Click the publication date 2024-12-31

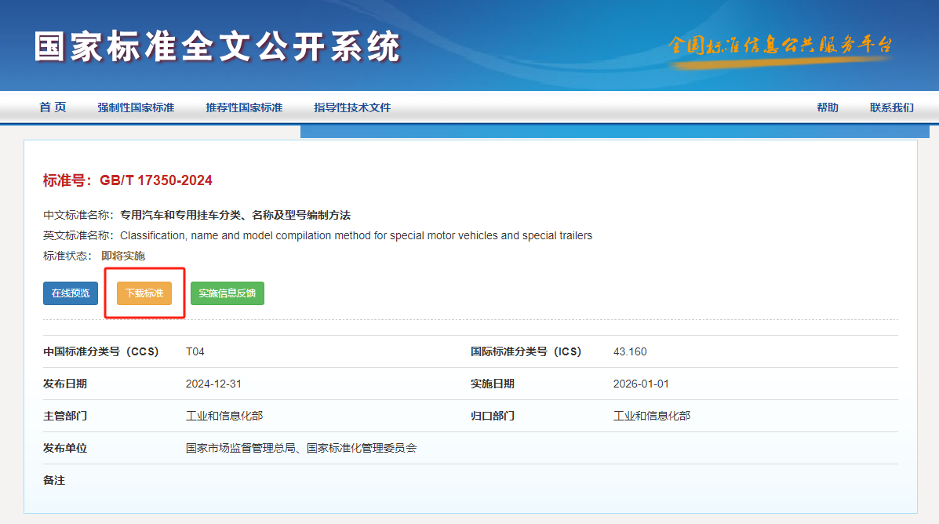point(213,384)
